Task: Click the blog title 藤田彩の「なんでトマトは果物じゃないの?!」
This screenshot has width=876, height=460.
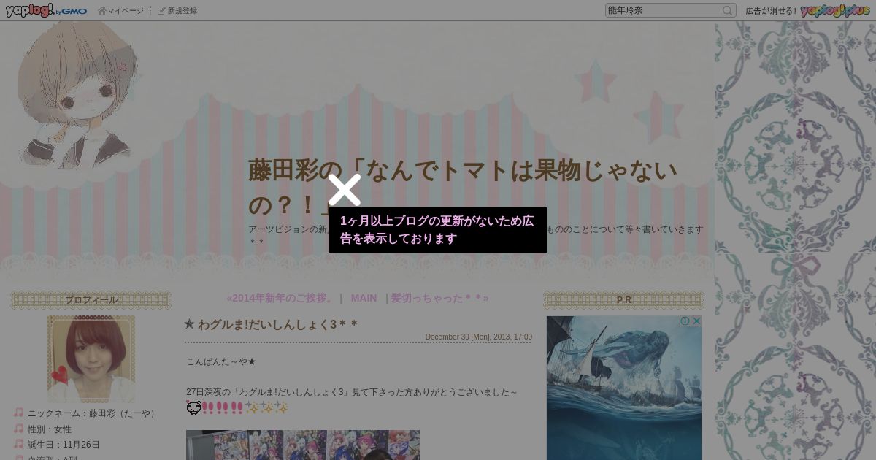Action: click(x=463, y=187)
